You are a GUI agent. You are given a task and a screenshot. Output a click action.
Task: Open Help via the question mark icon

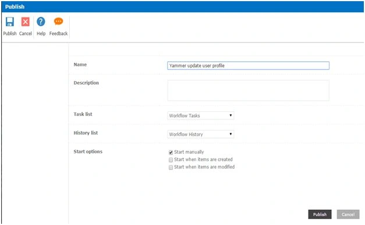[x=41, y=22]
